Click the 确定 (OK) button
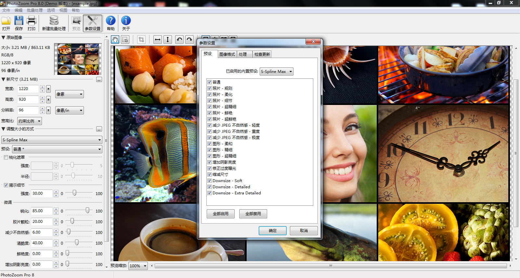Viewport: 520px width, 278px height. tap(272, 231)
